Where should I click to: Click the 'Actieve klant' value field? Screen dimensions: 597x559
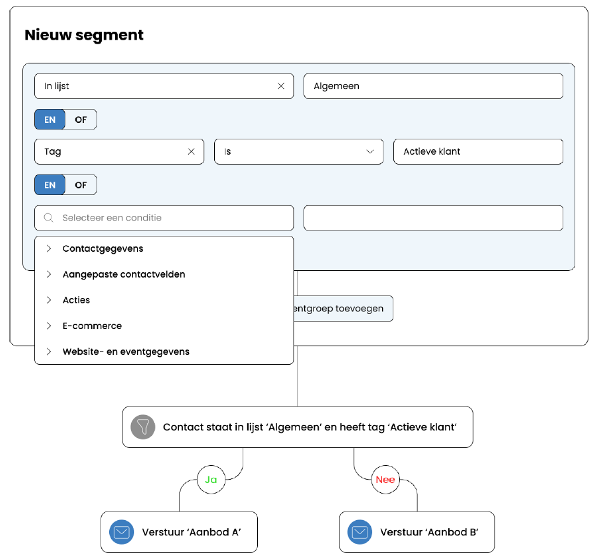click(x=478, y=151)
